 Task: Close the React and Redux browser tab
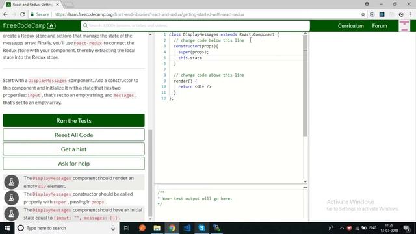[x=58, y=5]
